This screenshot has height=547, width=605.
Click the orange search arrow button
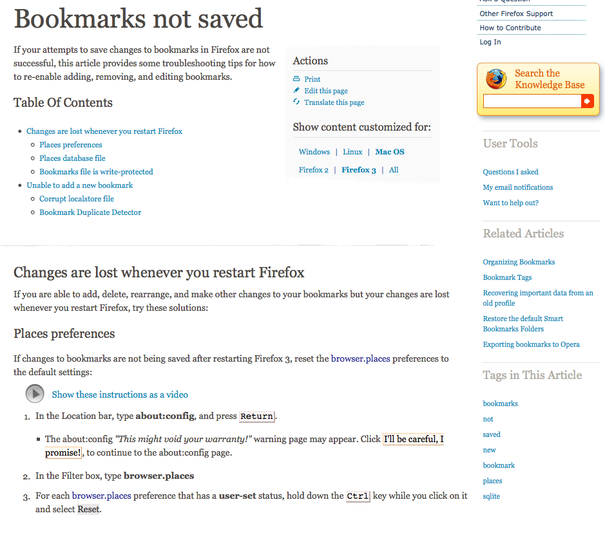click(x=587, y=102)
